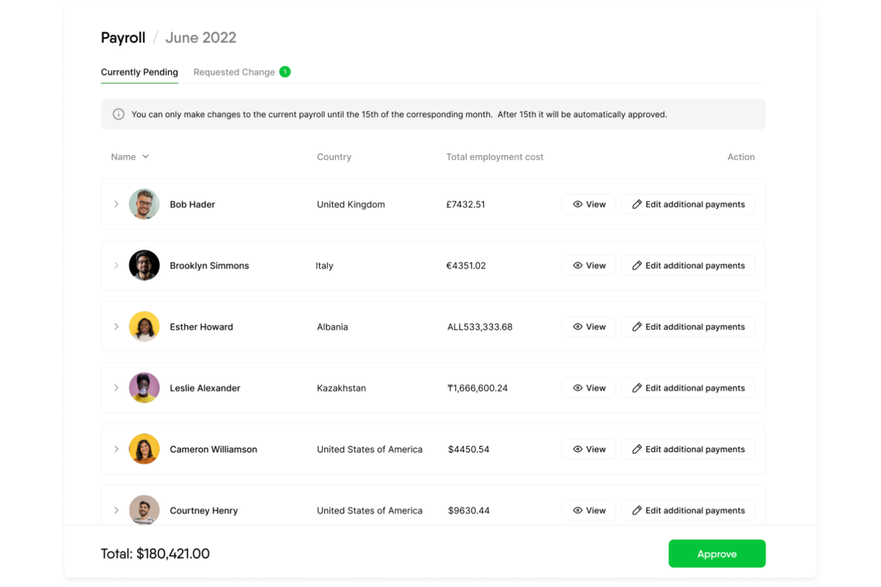Expand Esther Howard's payroll row
881x587 pixels.
point(117,327)
